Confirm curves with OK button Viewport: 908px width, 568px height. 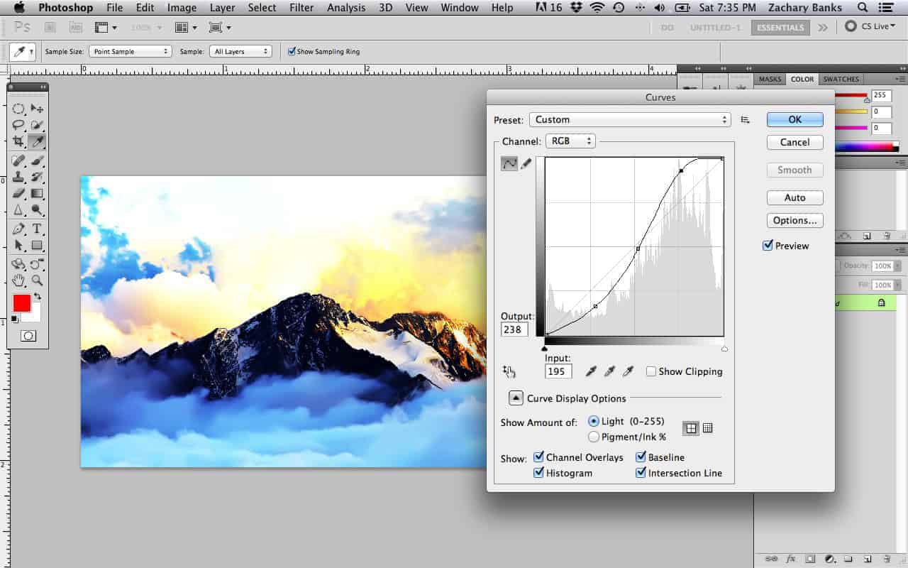[x=794, y=119]
